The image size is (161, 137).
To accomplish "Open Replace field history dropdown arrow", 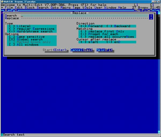I will [151, 18].
